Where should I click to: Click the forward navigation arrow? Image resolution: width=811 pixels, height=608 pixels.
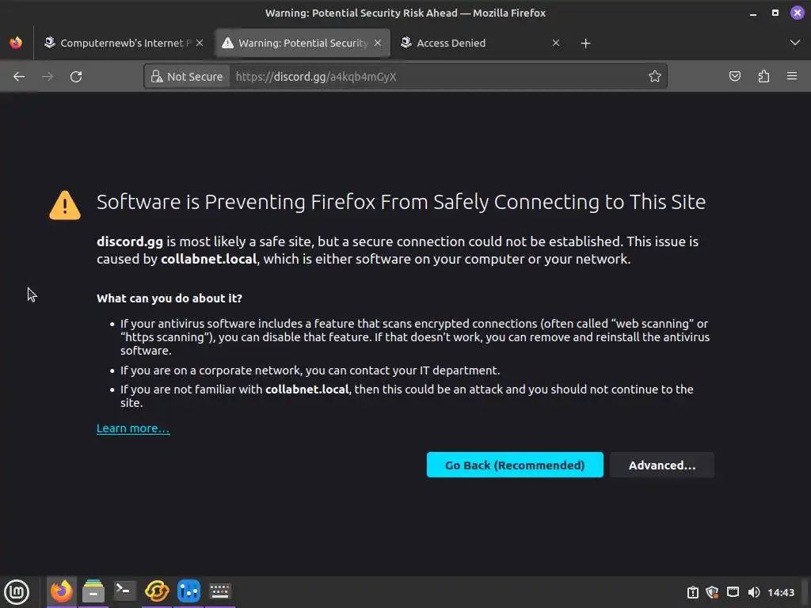48,77
